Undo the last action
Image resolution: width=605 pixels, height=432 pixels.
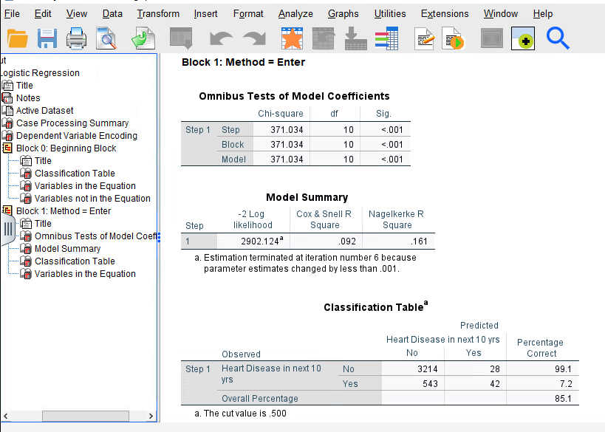(221, 38)
